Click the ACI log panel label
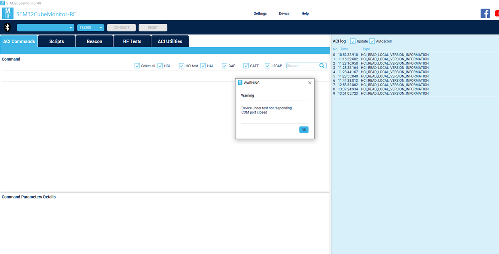Screen dimensions: 499x254 (x=339, y=41)
